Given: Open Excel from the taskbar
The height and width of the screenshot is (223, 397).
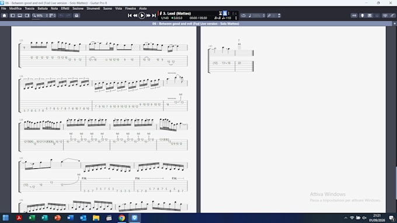Looking at the screenshot, I should pos(32,218).
